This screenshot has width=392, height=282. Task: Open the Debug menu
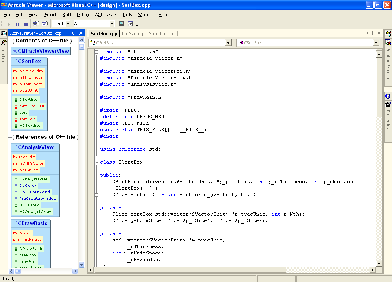pos(83,15)
